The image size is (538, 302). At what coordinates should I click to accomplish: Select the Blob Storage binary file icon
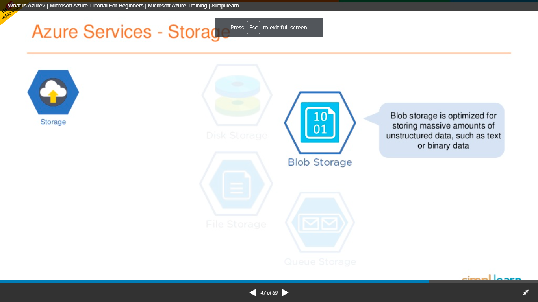pyautogui.click(x=320, y=122)
